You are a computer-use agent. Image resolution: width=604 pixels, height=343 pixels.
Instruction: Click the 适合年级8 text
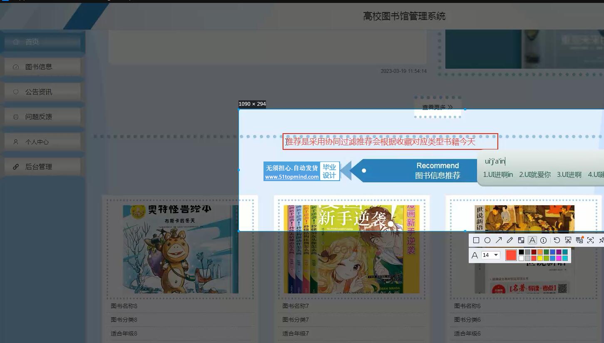click(x=124, y=333)
